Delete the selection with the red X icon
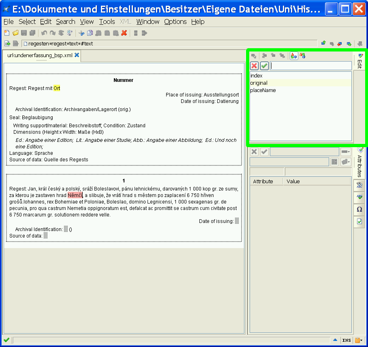This screenshot has height=347, width=368. click(x=124, y=33)
